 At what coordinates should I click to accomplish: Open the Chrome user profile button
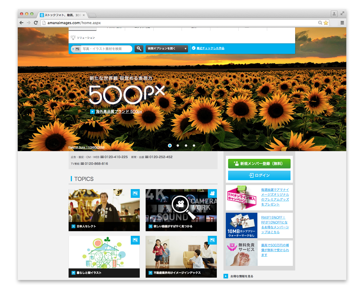(334, 14)
